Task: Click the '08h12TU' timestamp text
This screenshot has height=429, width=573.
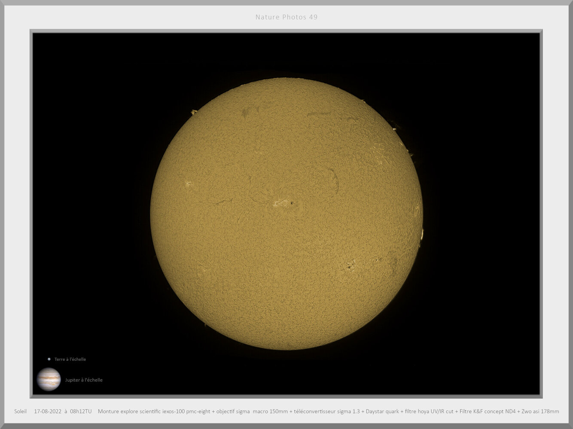Action: (x=81, y=411)
